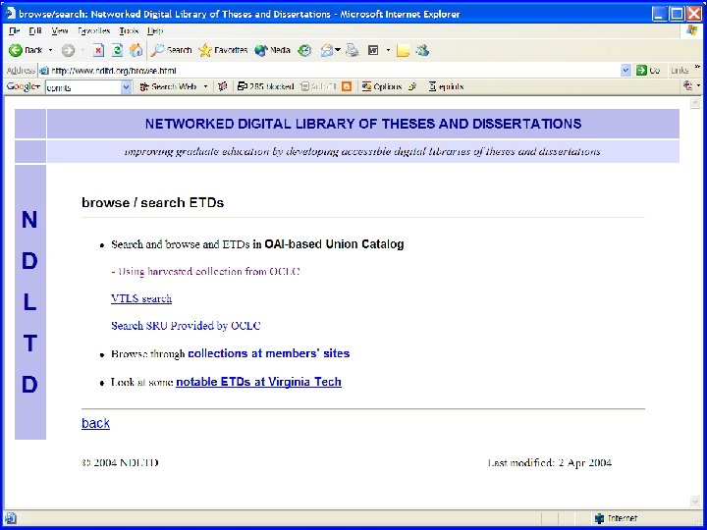The width and height of the screenshot is (707, 530).
Task: Open the File menu
Action: click(15, 30)
